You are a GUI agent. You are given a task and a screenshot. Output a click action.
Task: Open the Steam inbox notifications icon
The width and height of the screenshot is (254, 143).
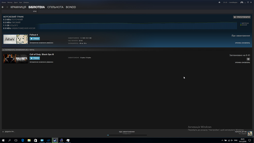coord(219,3)
